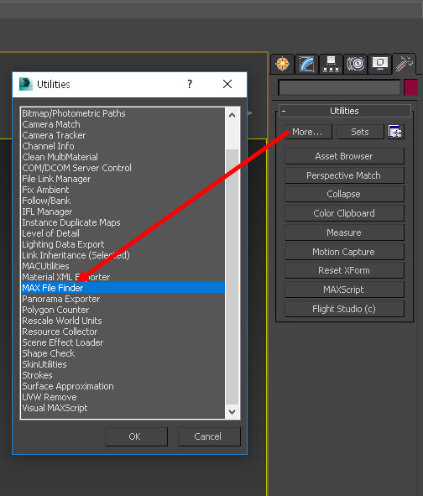The height and width of the screenshot is (496, 423).
Task: Select Visual MAXScript entry
Action: pyautogui.click(x=123, y=408)
